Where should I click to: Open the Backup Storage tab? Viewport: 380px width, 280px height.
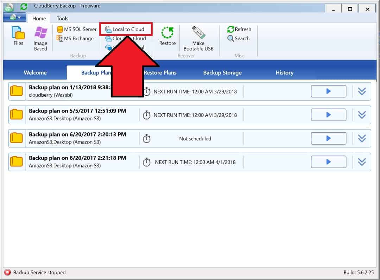(x=222, y=73)
